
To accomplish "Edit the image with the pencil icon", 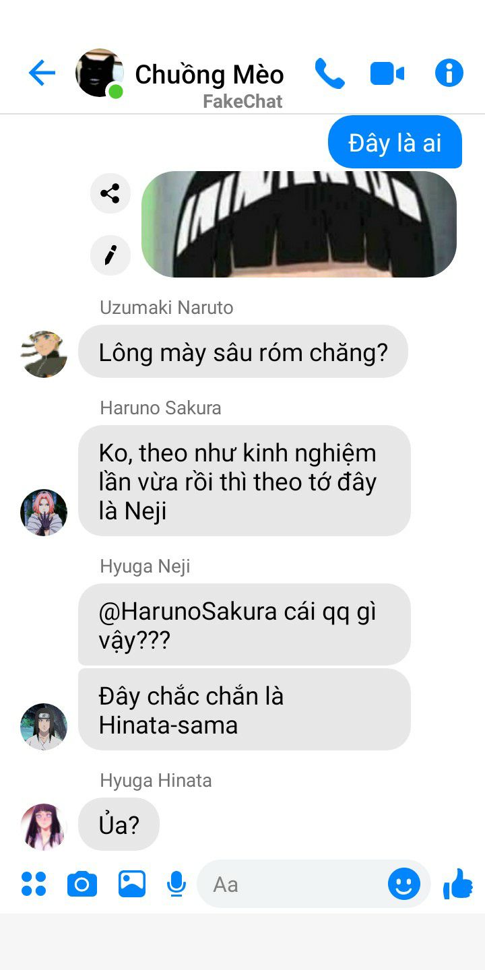I will click(110, 255).
